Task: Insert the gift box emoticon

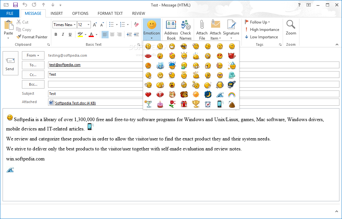Action: click(x=184, y=104)
